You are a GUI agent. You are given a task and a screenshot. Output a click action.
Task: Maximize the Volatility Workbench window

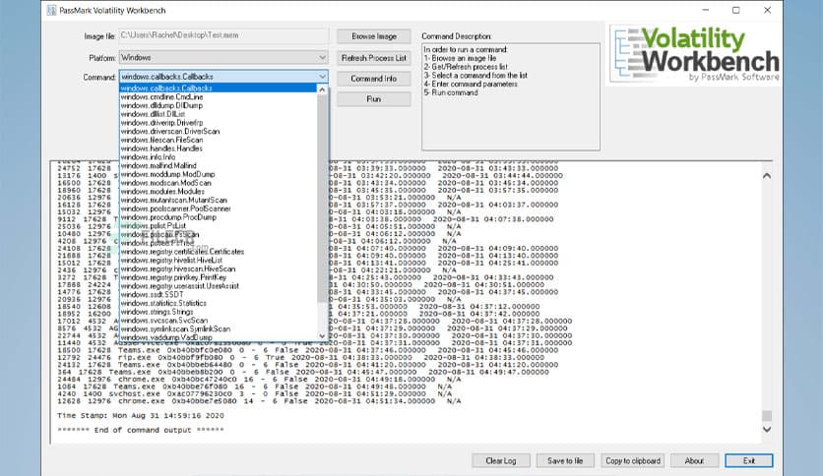coord(735,10)
